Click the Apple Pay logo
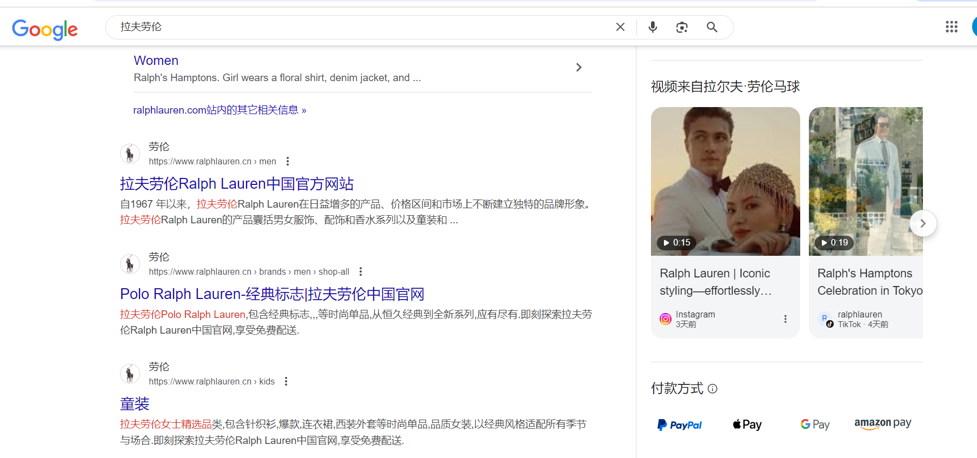The height and width of the screenshot is (458, 977). click(747, 425)
